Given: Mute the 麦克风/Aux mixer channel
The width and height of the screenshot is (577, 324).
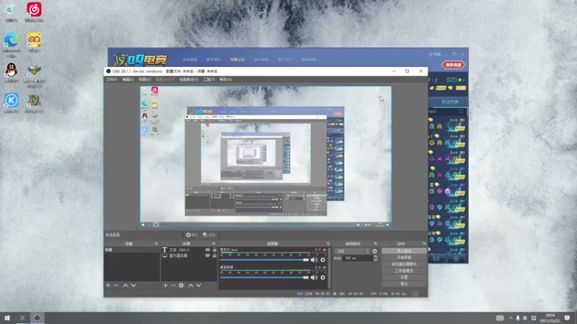Looking at the screenshot, I should coord(314,260).
